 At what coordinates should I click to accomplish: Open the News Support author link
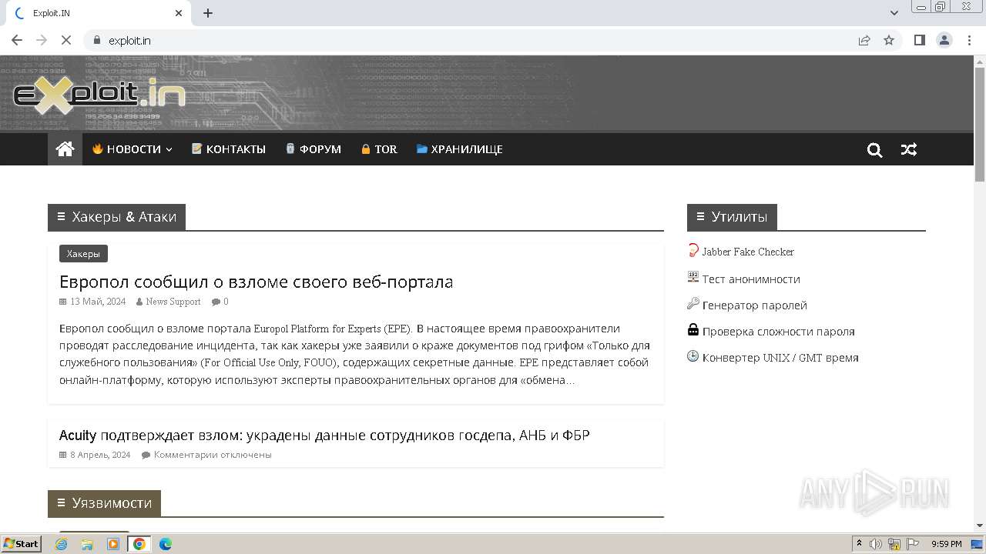[173, 302]
